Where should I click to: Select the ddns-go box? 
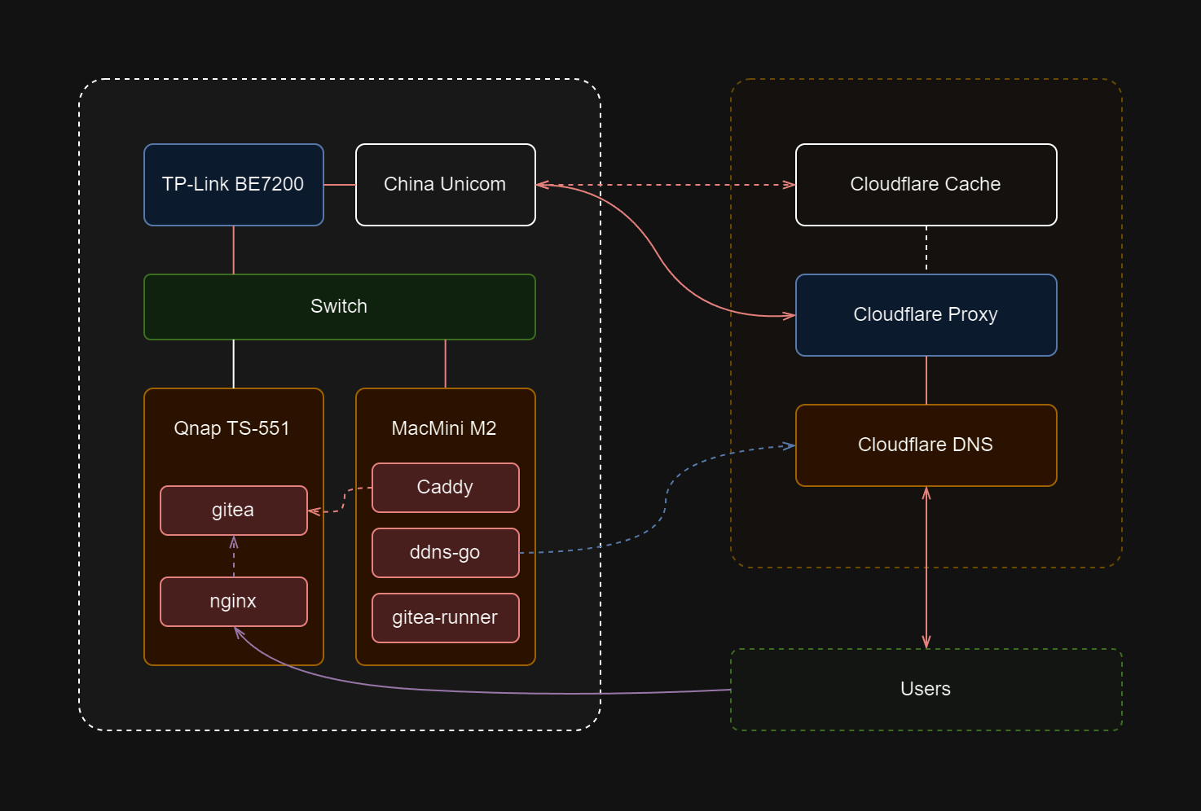pos(445,553)
